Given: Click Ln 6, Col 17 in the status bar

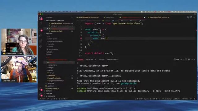Looking at the screenshot, I should (139, 99).
